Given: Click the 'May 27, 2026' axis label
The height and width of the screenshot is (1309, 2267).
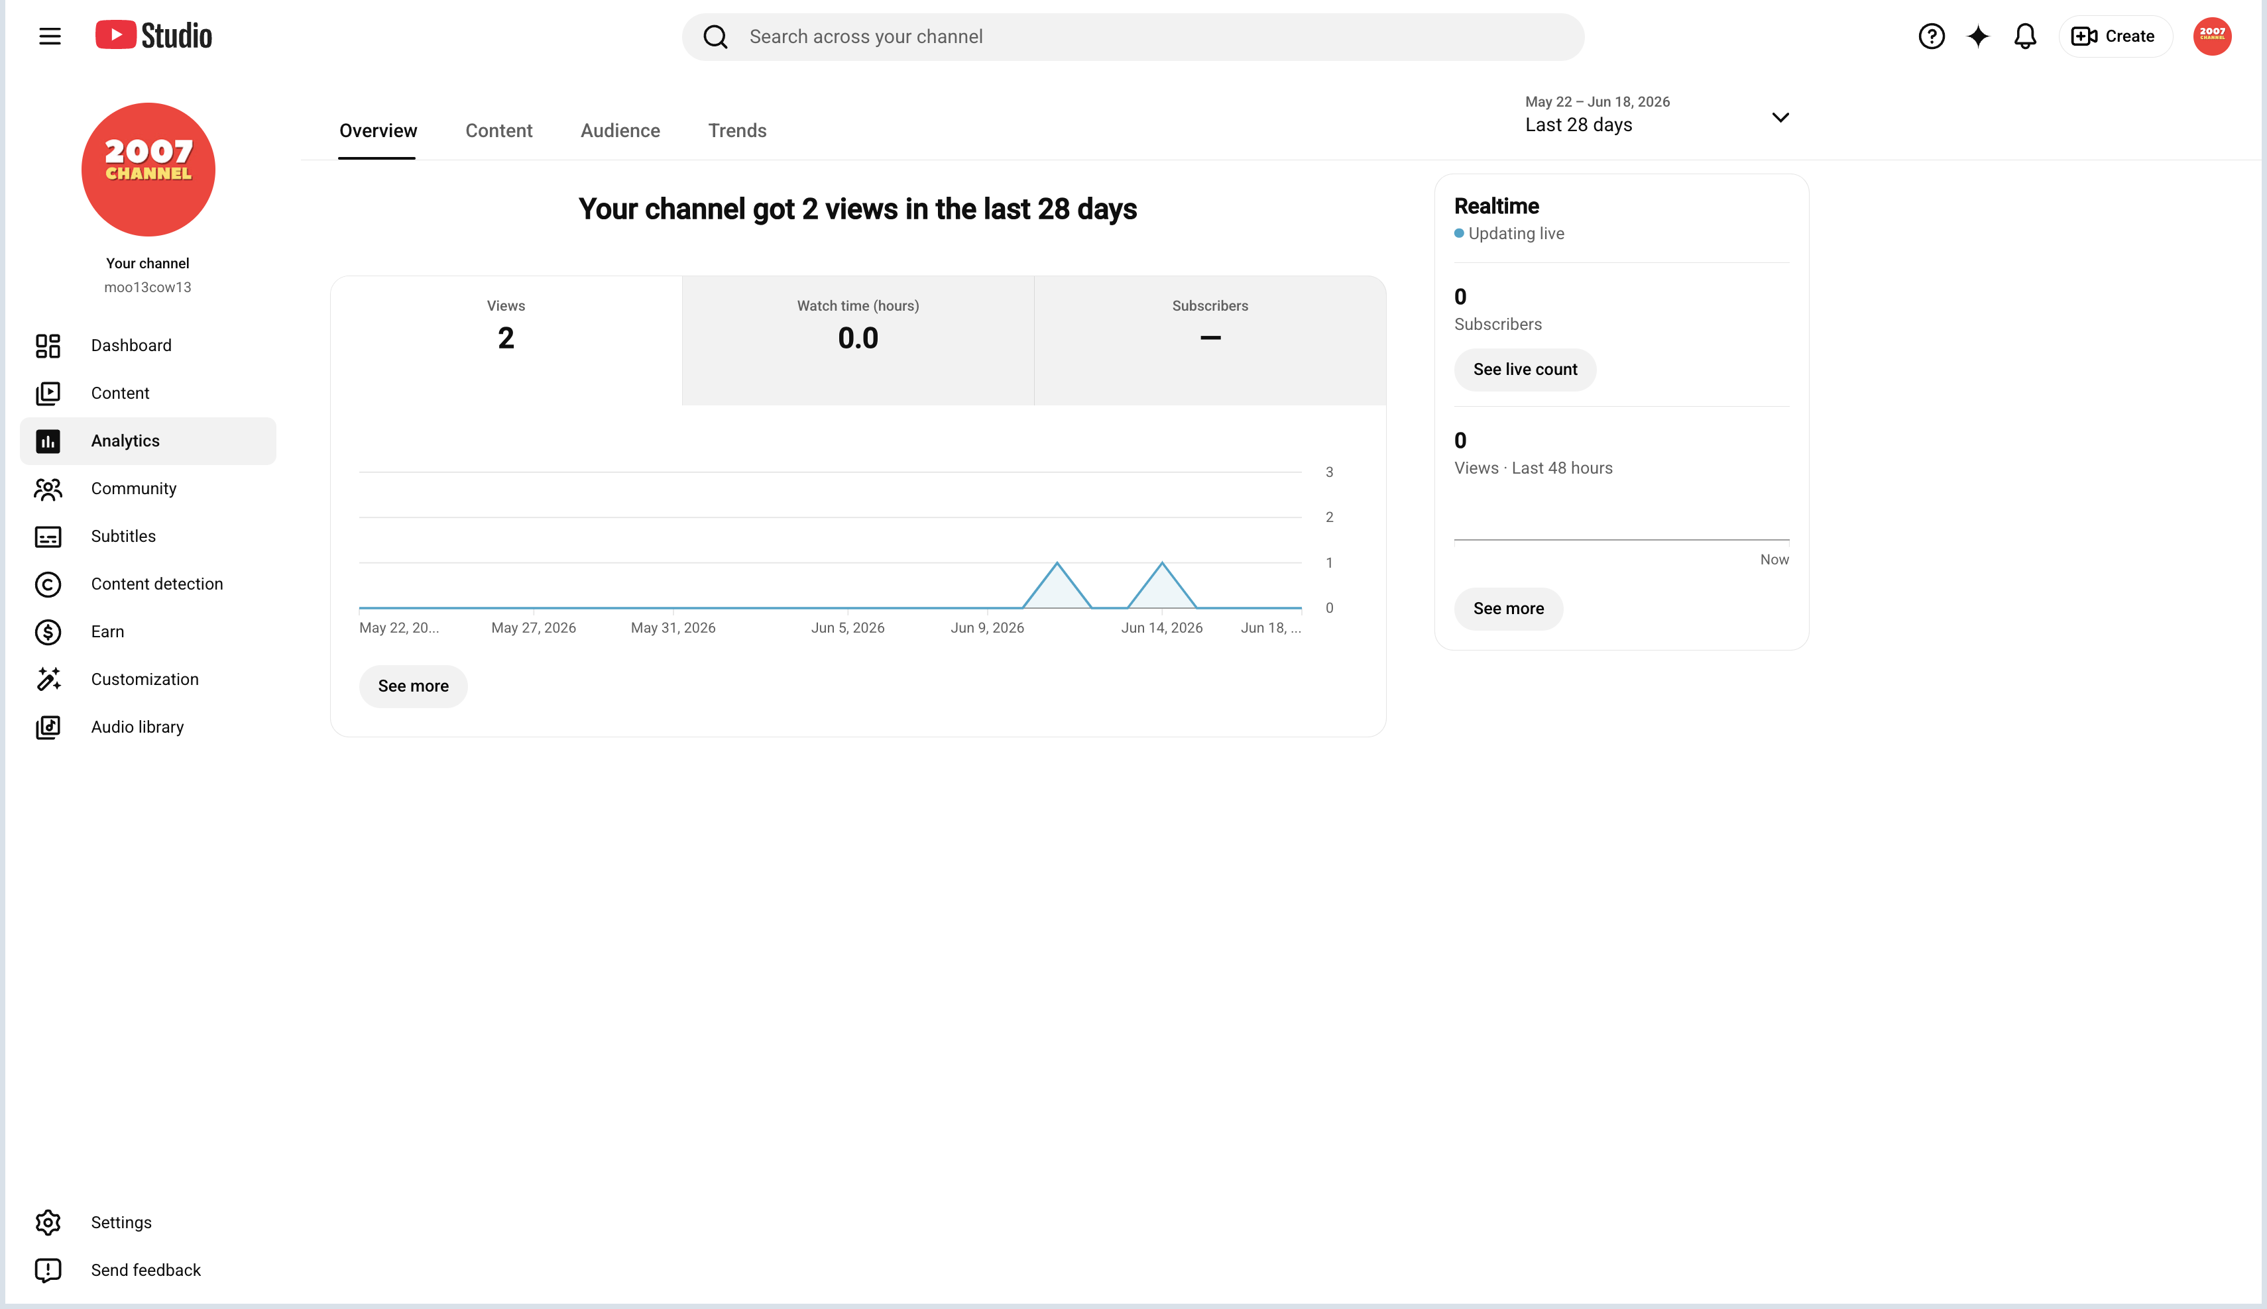Looking at the screenshot, I should click(x=534, y=627).
